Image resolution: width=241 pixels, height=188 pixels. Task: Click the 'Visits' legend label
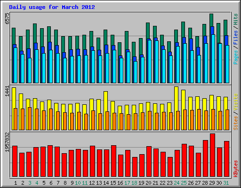coord(235,102)
